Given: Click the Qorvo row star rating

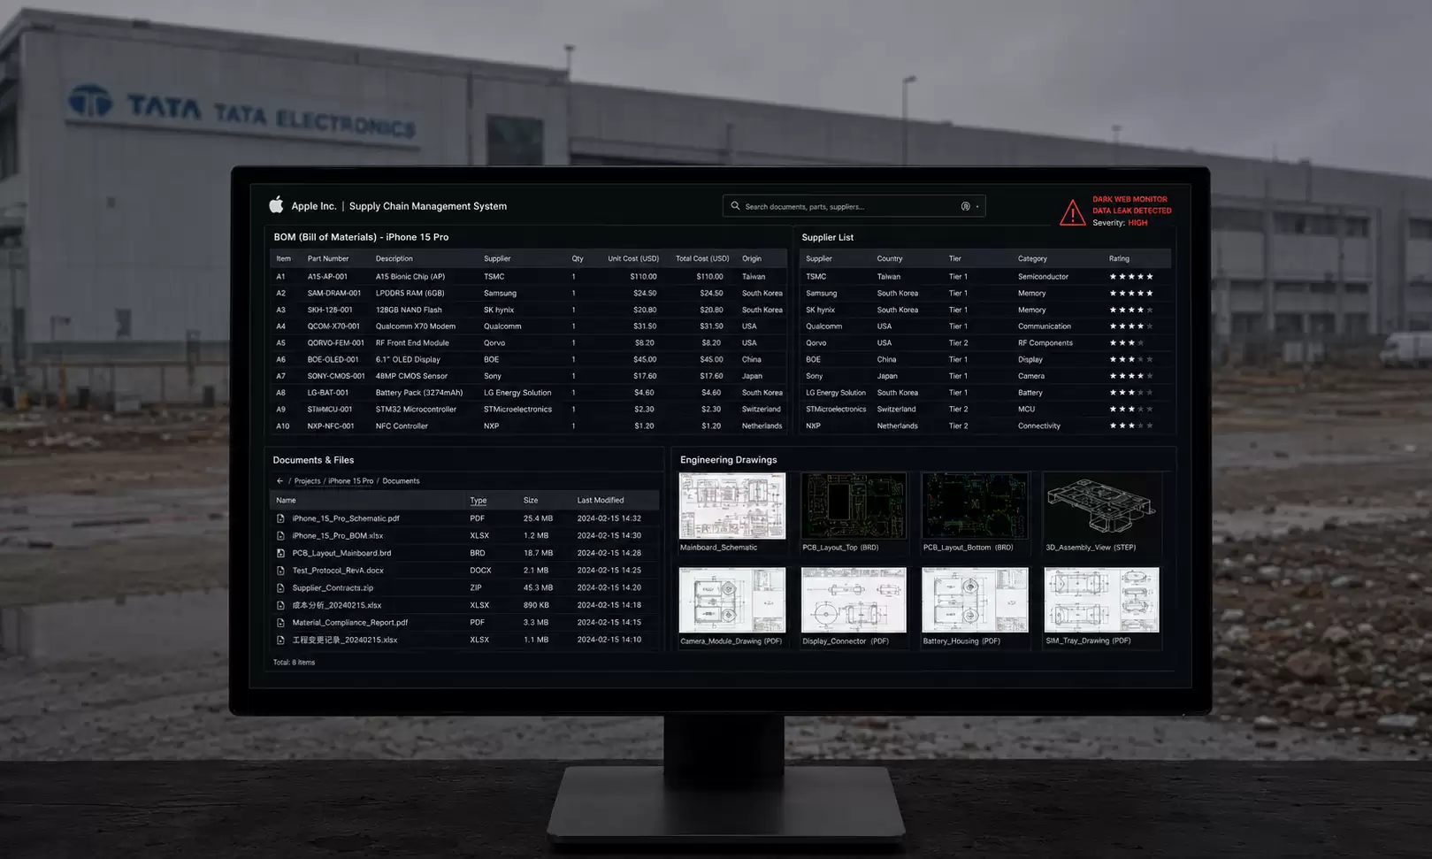Looking at the screenshot, I should pyautogui.click(x=1127, y=343).
